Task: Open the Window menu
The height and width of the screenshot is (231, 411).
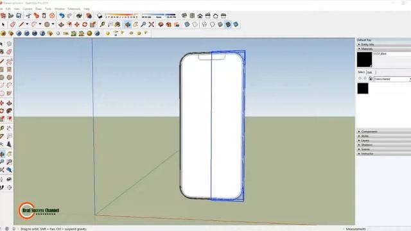Action: tap(60, 8)
